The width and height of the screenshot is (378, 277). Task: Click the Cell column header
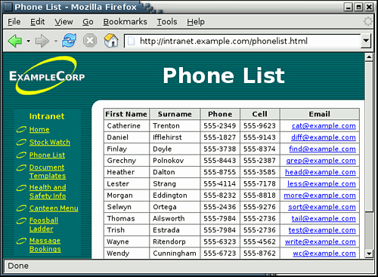[x=259, y=114]
